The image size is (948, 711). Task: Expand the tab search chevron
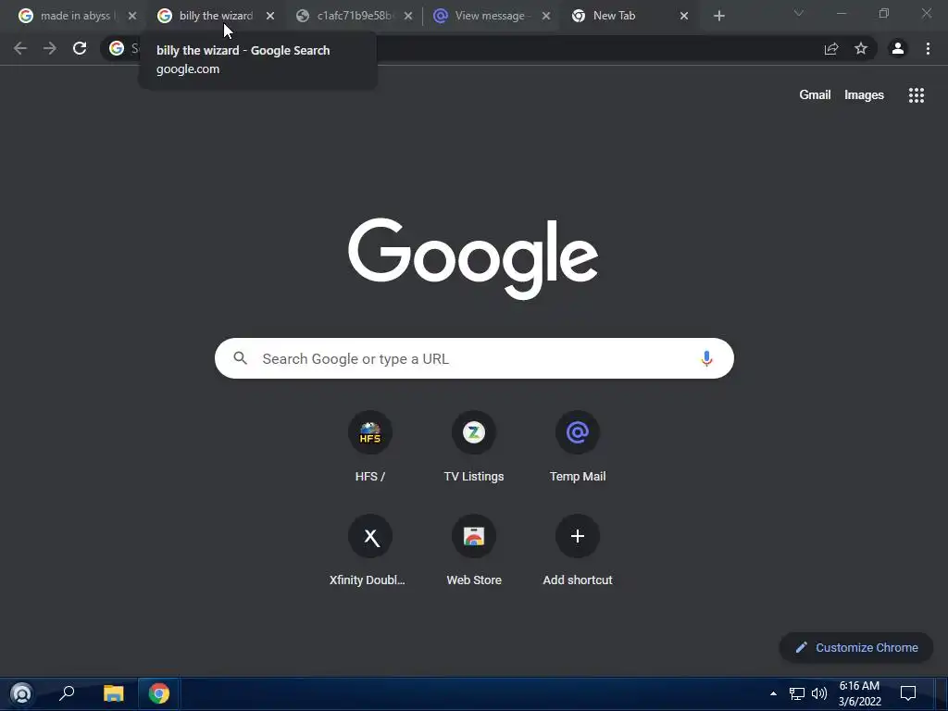799,13
